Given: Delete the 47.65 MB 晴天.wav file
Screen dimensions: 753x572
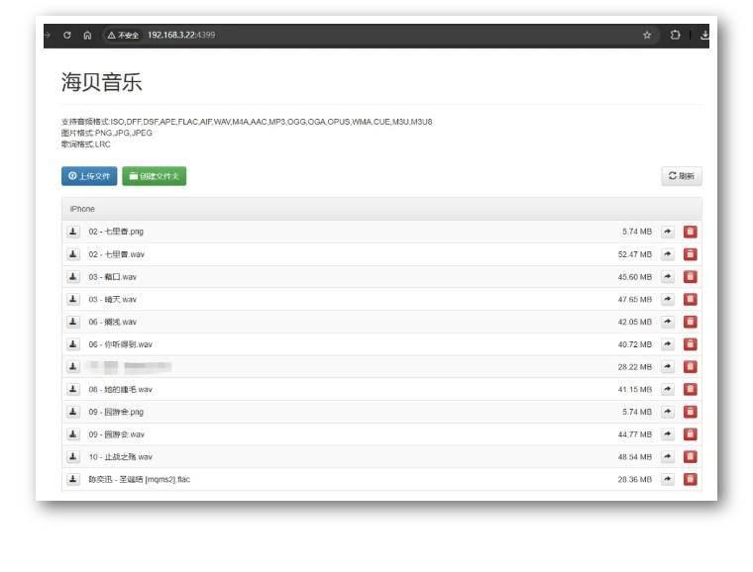Looking at the screenshot, I should 691,299.
